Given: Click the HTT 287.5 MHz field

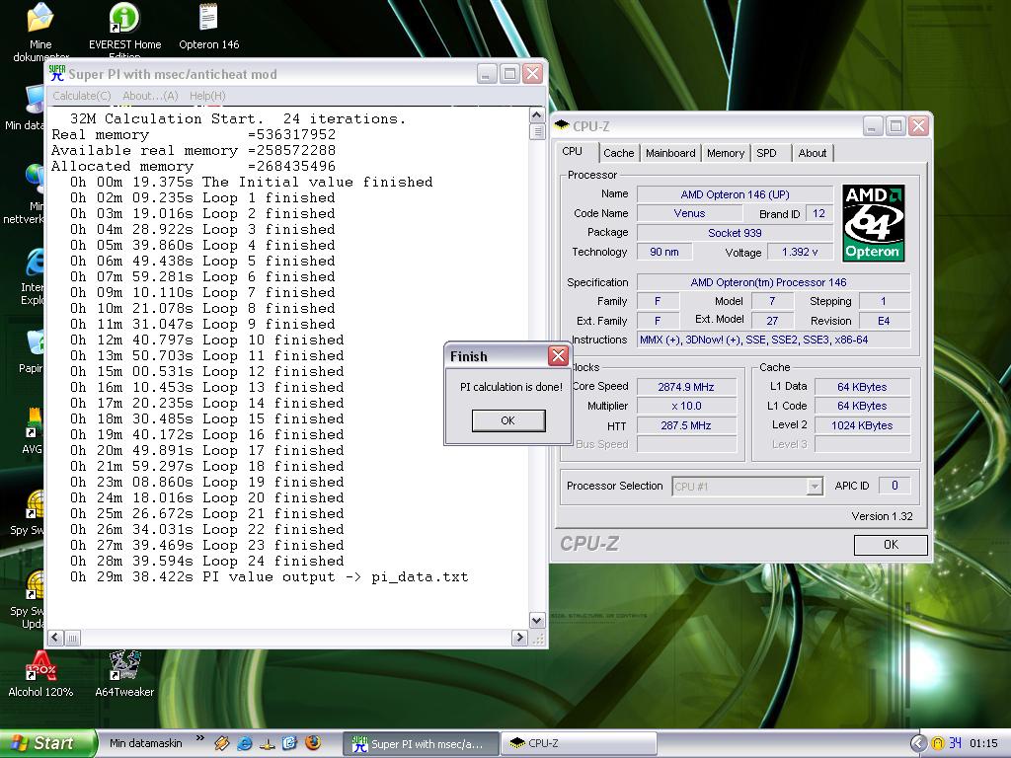Looking at the screenshot, I should 686,425.
